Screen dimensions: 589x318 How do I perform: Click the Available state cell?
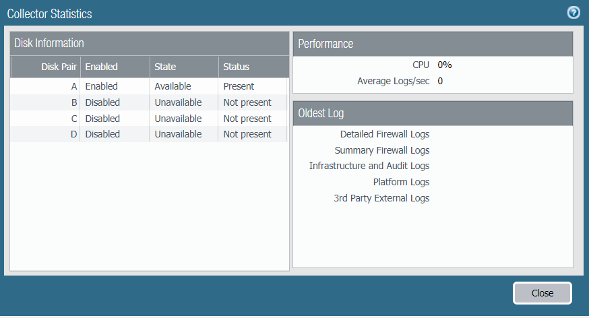[x=173, y=86]
